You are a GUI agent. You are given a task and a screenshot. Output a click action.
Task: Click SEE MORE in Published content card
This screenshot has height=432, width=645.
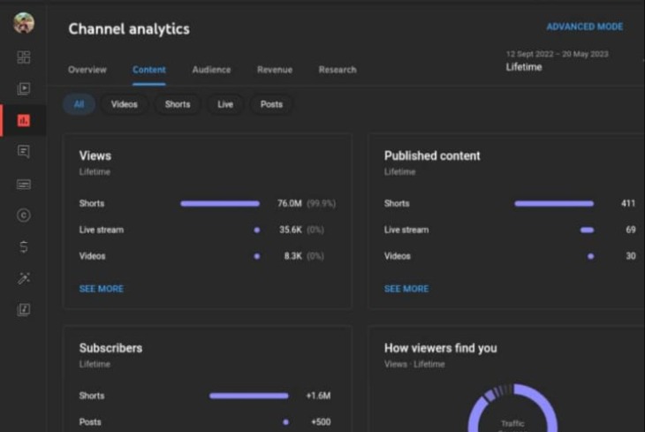pos(406,289)
